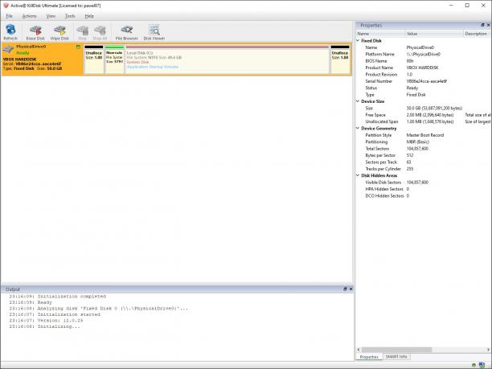The image size is (492, 369).
Task: Open the View menu
Action: click(51, 16)
